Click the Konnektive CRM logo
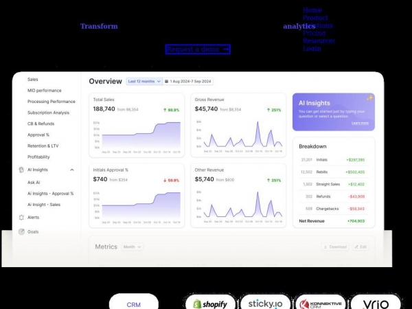Viewport: 412px width, 309px height. pos(320,304)
